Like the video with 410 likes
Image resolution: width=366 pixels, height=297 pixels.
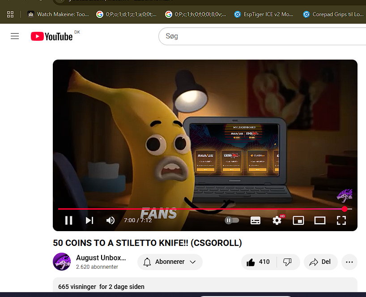pyautogui.click(x=259, y=262)
